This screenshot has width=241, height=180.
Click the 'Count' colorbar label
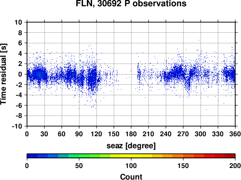tap(131, 177)
